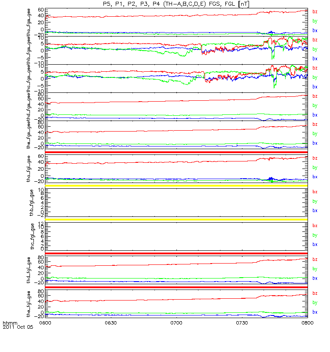Click bx legend of the the_fgs_gse panel

coord(315,143)
